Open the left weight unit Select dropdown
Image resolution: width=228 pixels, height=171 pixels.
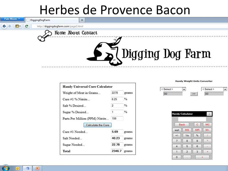(x=173, y=89)
